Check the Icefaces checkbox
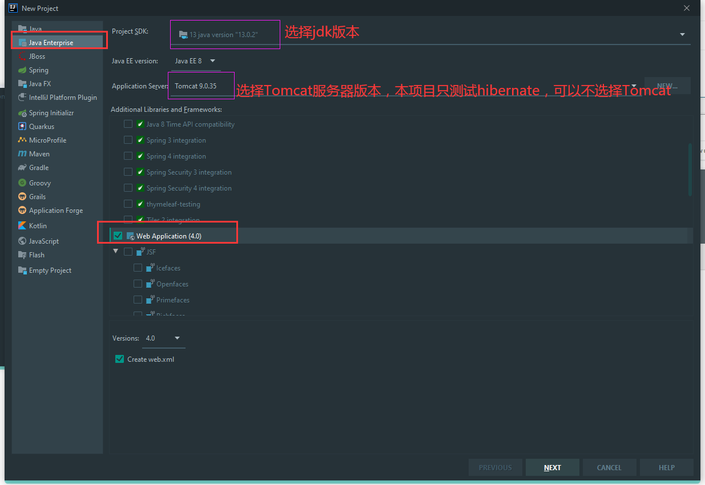705x485 pixels. (x=138, y=268)
